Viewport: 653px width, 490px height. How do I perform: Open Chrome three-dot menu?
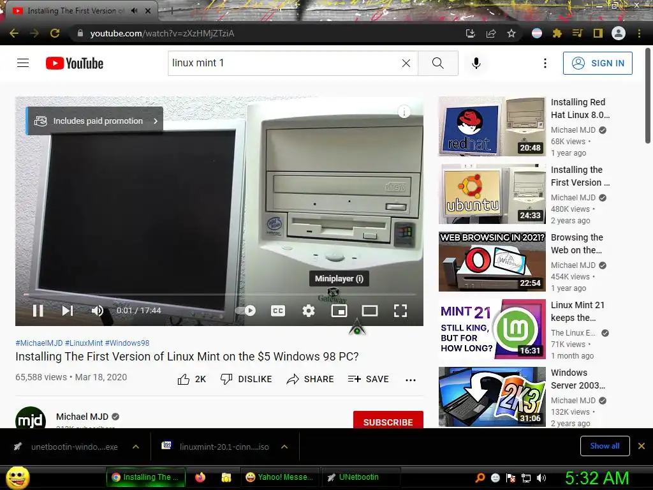pyautogui.click(x=639, y=33)
